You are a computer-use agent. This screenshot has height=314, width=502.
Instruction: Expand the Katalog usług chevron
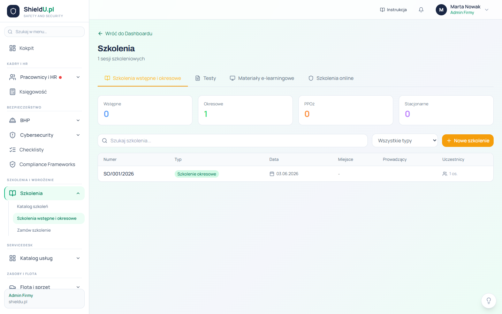coord(78,258)
